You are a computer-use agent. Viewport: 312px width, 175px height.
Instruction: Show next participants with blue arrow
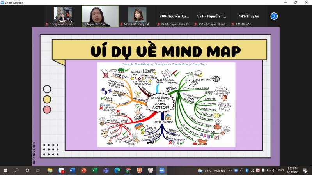[274, 16]
